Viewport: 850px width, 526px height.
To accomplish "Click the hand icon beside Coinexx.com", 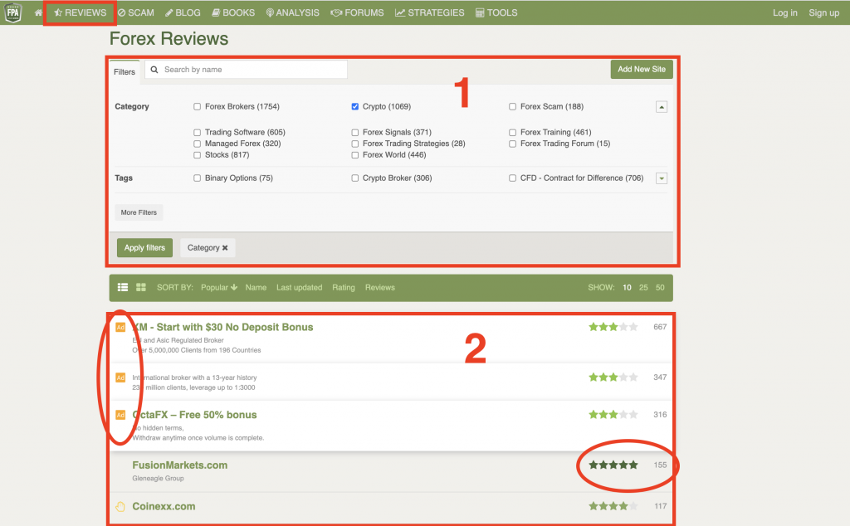I will point(120,506).
